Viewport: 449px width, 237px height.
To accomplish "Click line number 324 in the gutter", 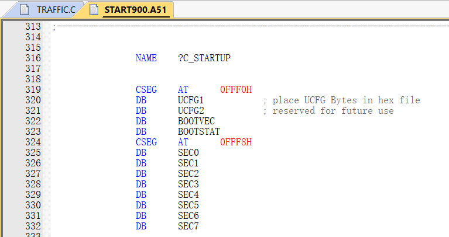I will [x=33, y=142].
